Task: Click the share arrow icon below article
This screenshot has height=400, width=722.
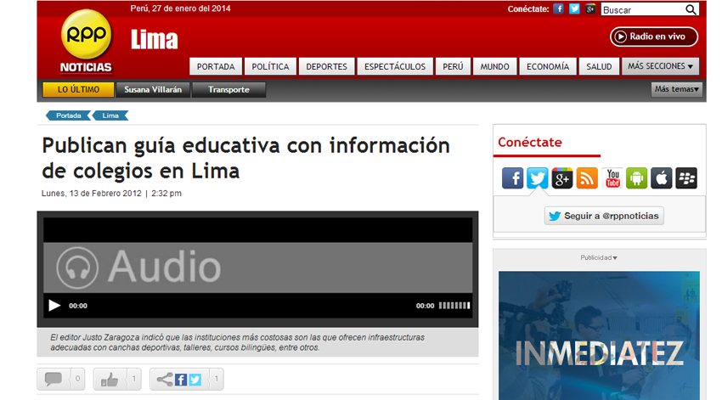Action: pos(165,380)
